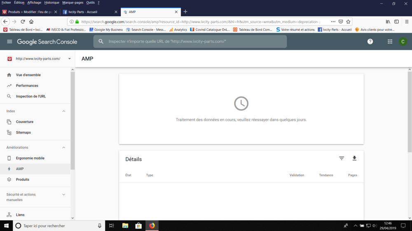Open the taskbar clock showing 12:46

click(x=388, y=226)
